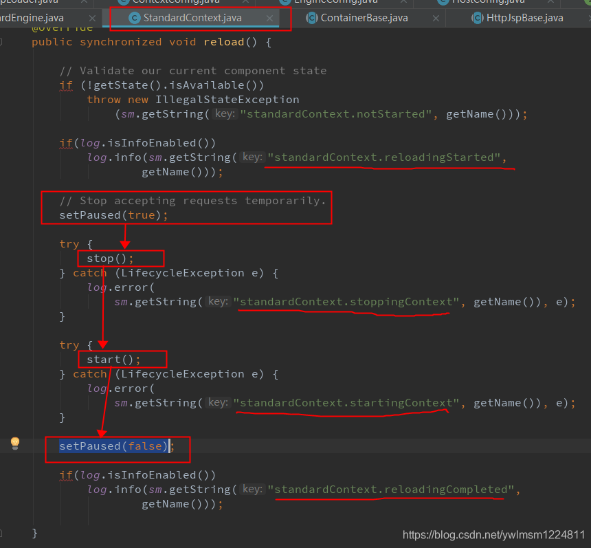Click the last log.isInfoEnabled() check
The image size is (591, 548).
(144, 475)
